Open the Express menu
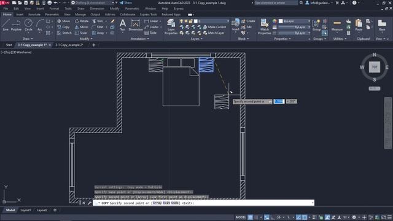 tap(179, 9)
